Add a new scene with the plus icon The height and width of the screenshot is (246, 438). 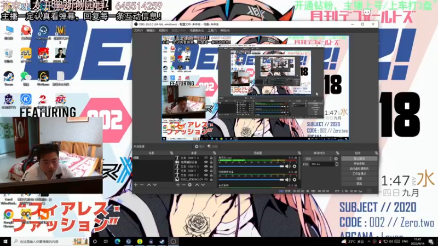[136, 185]
